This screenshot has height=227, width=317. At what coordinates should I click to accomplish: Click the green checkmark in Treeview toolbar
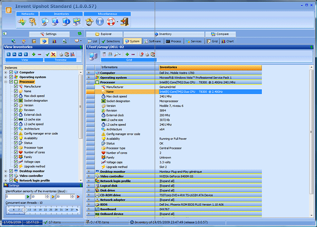click(x=47, y=55)
